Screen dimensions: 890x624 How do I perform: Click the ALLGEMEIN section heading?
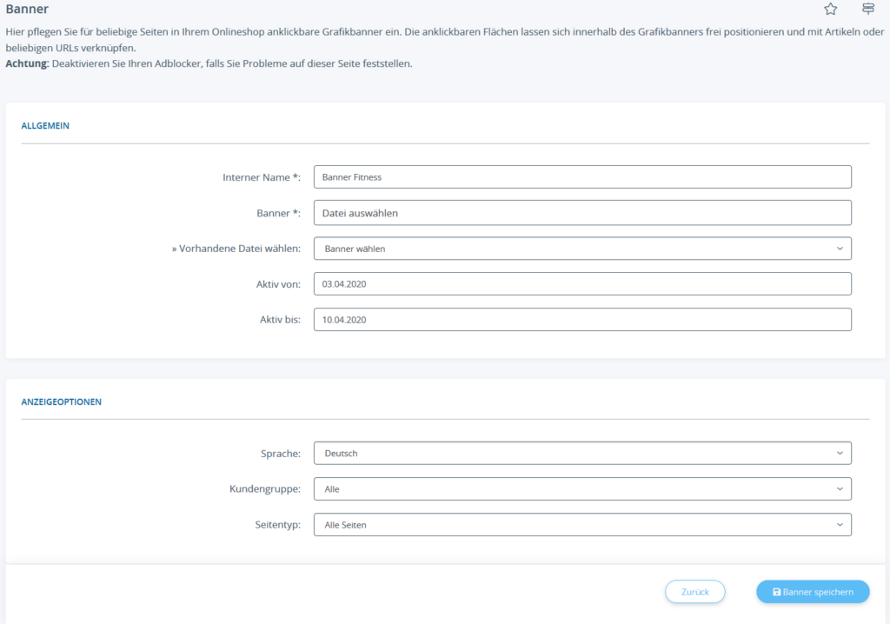pyautogui.click(x=45, y=126)
